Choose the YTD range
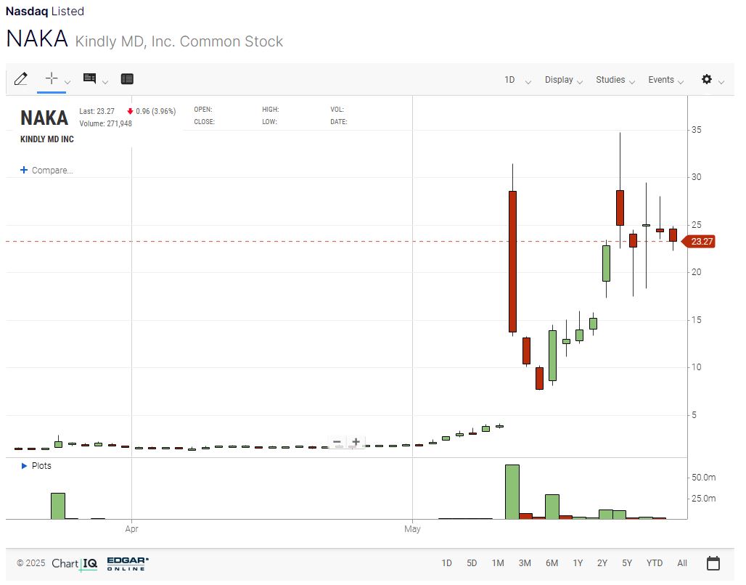 pyautogui.click(x=654, y=563)
